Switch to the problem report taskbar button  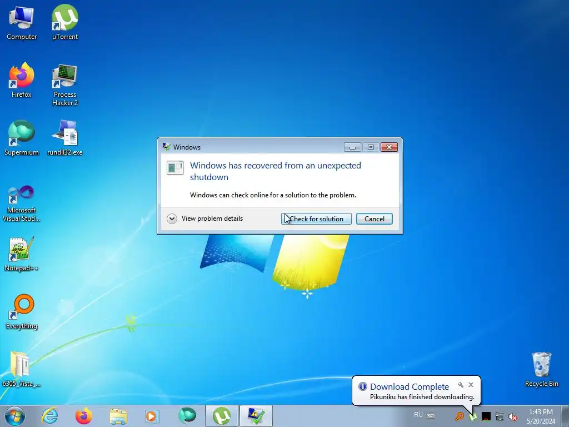256,416
